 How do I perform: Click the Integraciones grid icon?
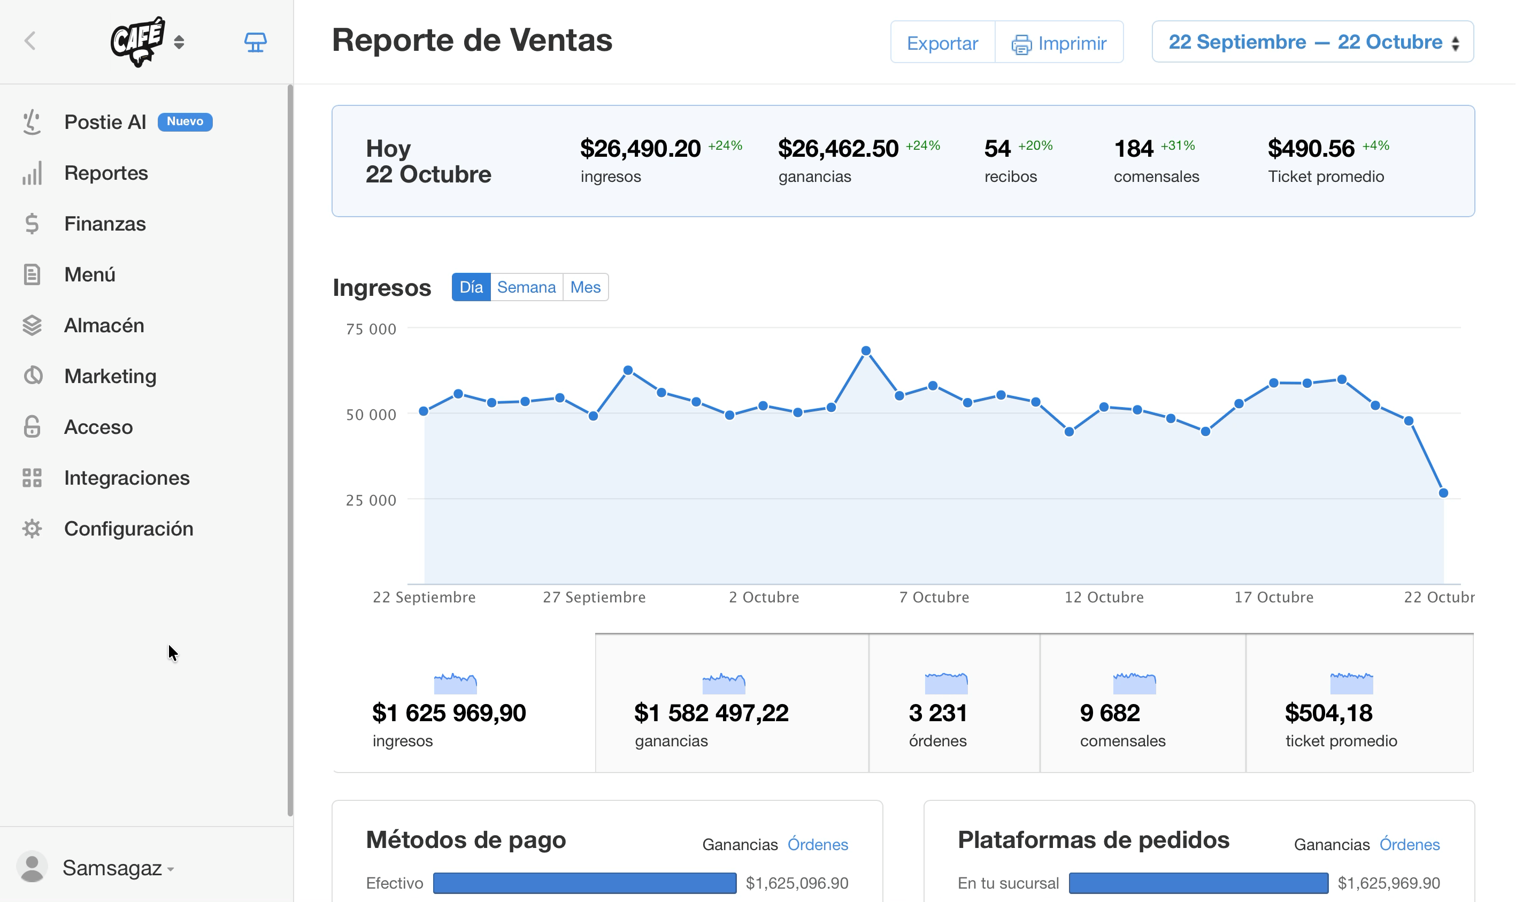(x=32, y=478)
